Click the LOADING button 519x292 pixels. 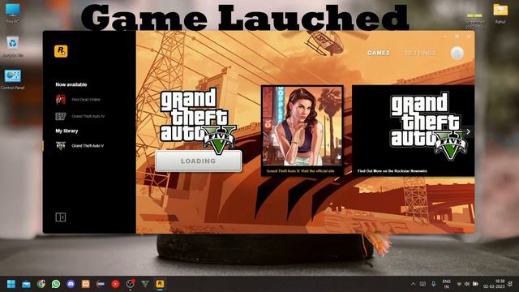coord(198,161)
